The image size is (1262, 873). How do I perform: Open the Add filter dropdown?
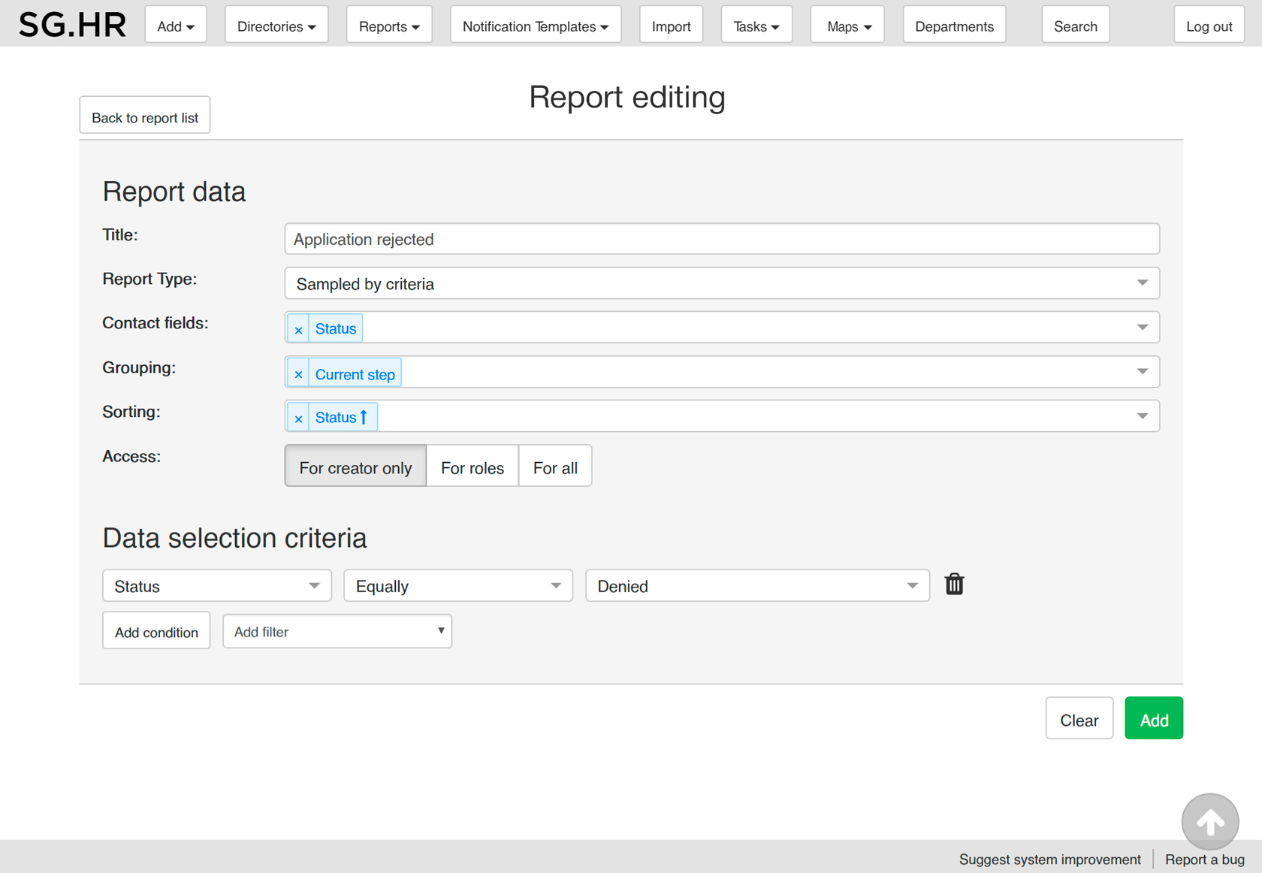(x=337, y=632)
